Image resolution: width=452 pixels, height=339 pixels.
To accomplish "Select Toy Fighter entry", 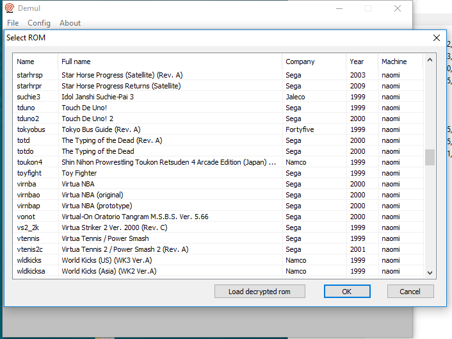I will (218, 173).
